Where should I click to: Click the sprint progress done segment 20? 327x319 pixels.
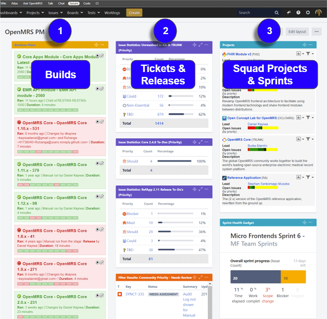pyautogui.click(x=255, y=277)
